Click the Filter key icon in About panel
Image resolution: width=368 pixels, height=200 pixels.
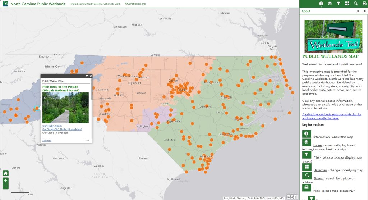307,155
